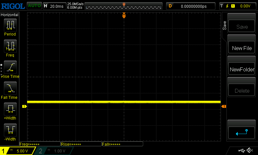258x155 pixels.
Task: Click the blue back arrow button
Action: coord(242,133)
